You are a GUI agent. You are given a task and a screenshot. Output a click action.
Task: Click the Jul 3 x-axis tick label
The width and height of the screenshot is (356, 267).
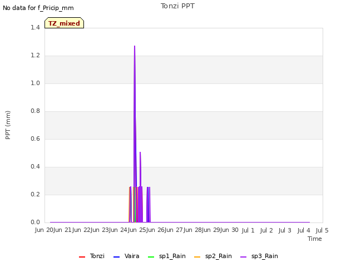(285, 230)
